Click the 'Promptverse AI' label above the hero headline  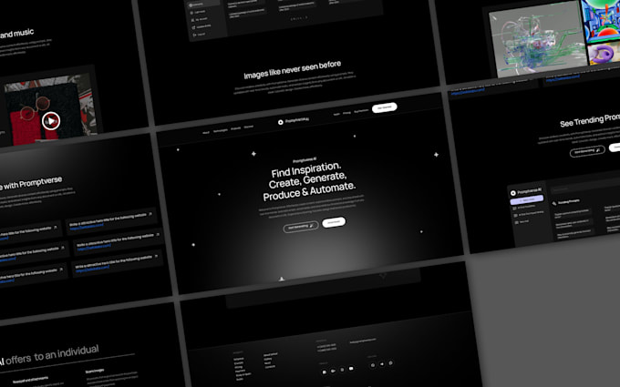[x=305, y=160]
